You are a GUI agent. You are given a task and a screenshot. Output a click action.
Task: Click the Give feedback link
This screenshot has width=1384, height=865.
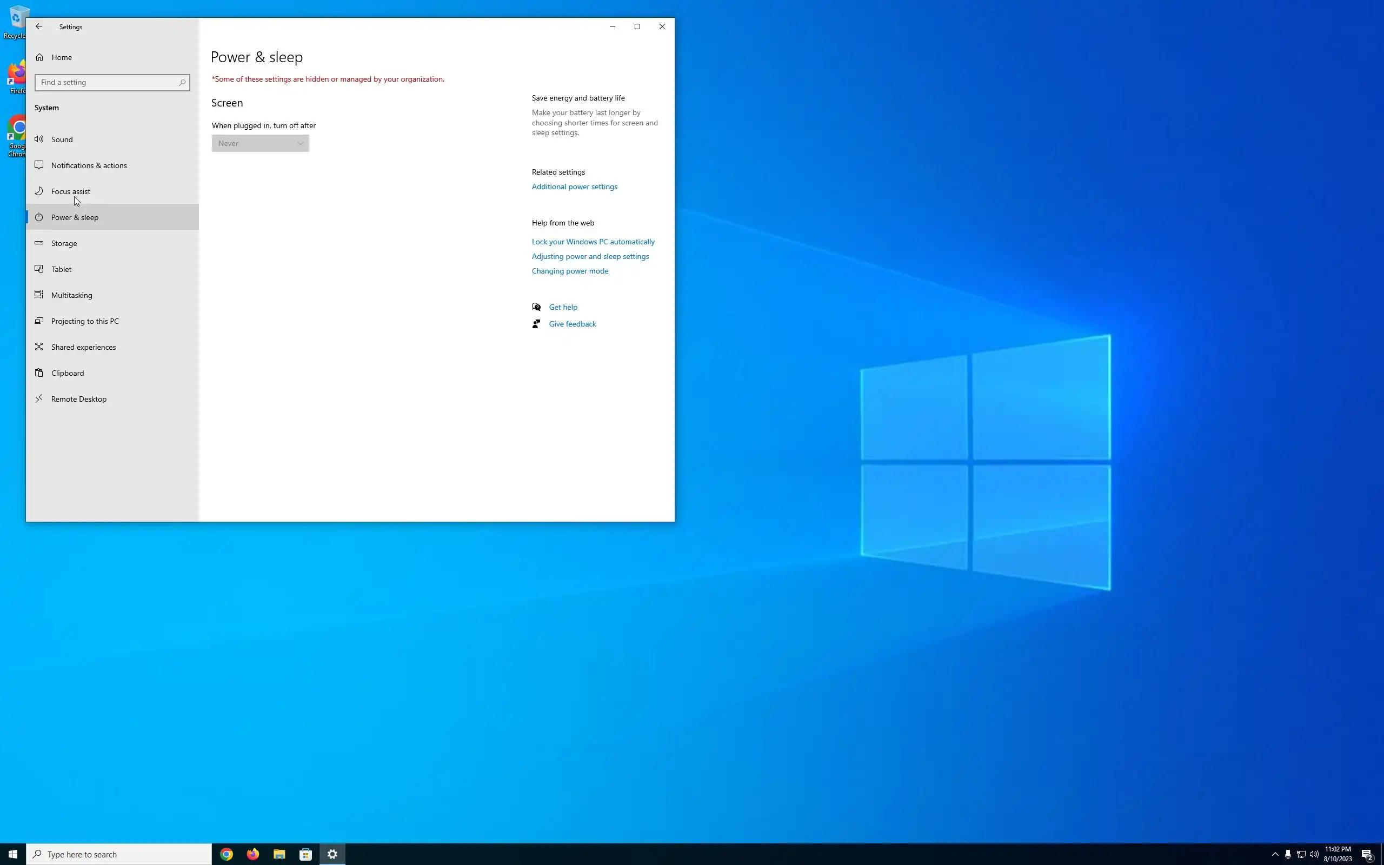(572, 324)
